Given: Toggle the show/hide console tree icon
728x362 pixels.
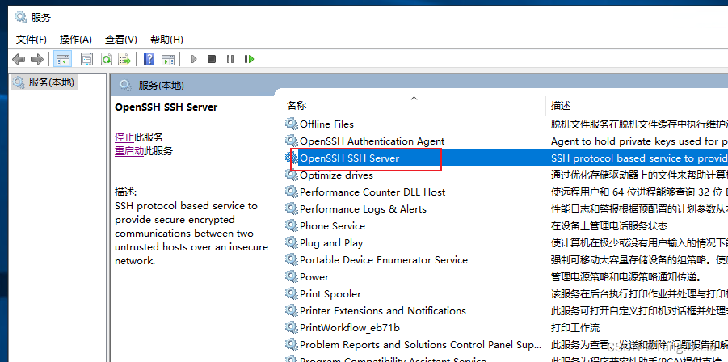Looking at the screenshot, I should (x=62, y=59).
